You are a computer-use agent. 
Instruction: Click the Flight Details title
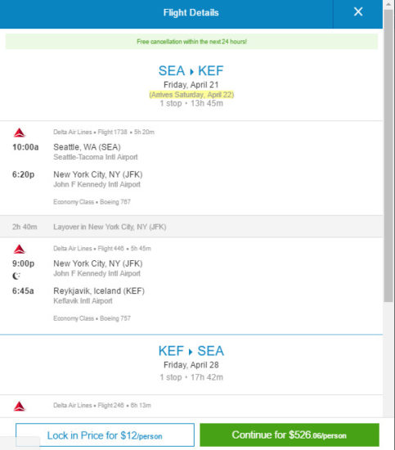point(191,12)
